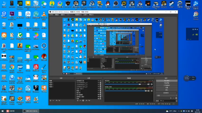Toggle lock on the text GDI+ source

(x=100, y=89)
